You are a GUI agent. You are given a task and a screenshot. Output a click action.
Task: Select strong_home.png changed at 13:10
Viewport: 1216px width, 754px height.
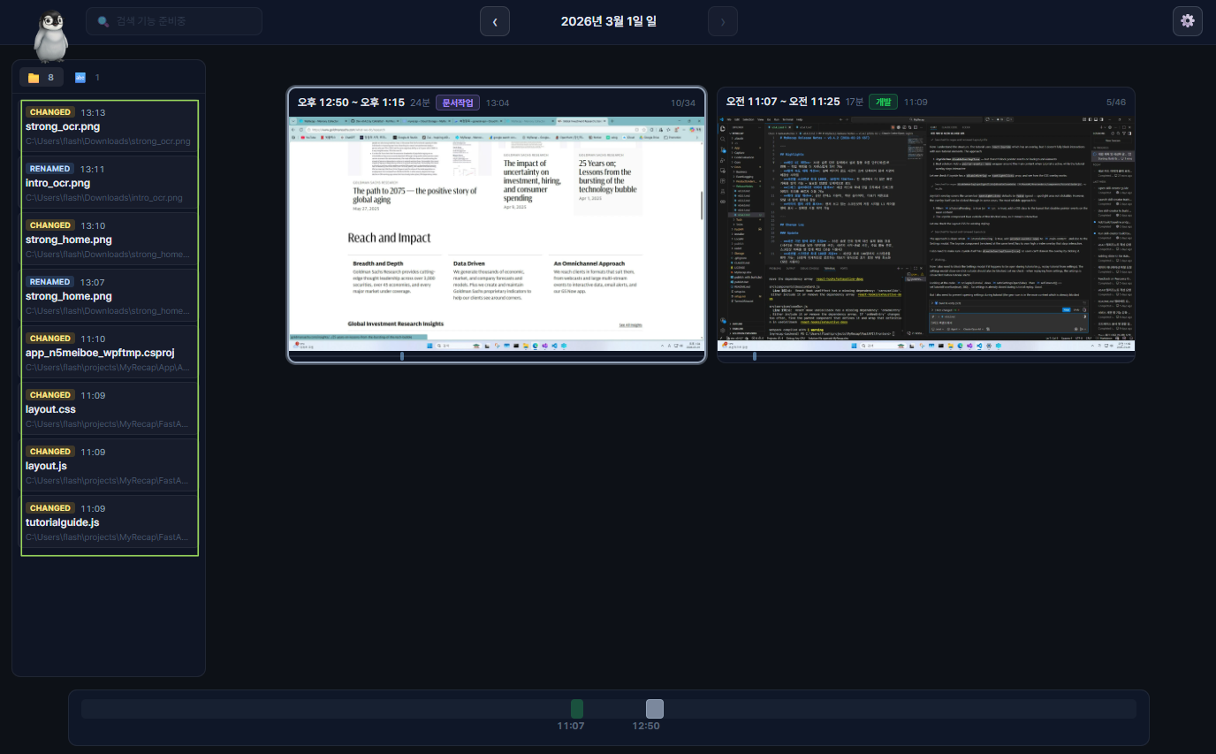(110, 240)
